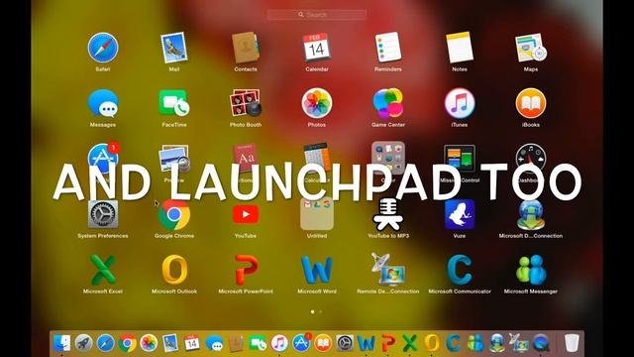
Task: Open Messages in the Launchpad grid
Action: pyautogui.click(x=103, y=103)
